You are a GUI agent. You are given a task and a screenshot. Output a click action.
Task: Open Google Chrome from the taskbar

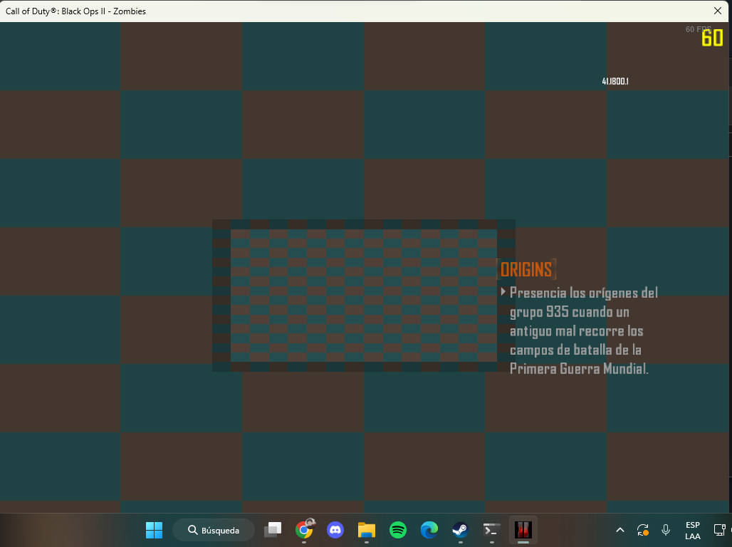(304, 530)
